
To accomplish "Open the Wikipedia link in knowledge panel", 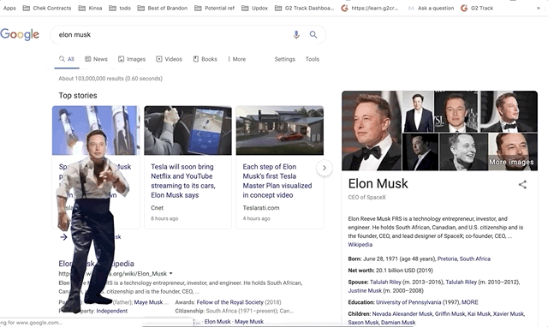I will pos(360,245).
